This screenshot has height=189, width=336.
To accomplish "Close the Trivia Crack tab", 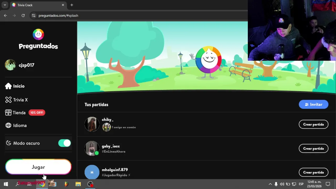I will [63, 5].
